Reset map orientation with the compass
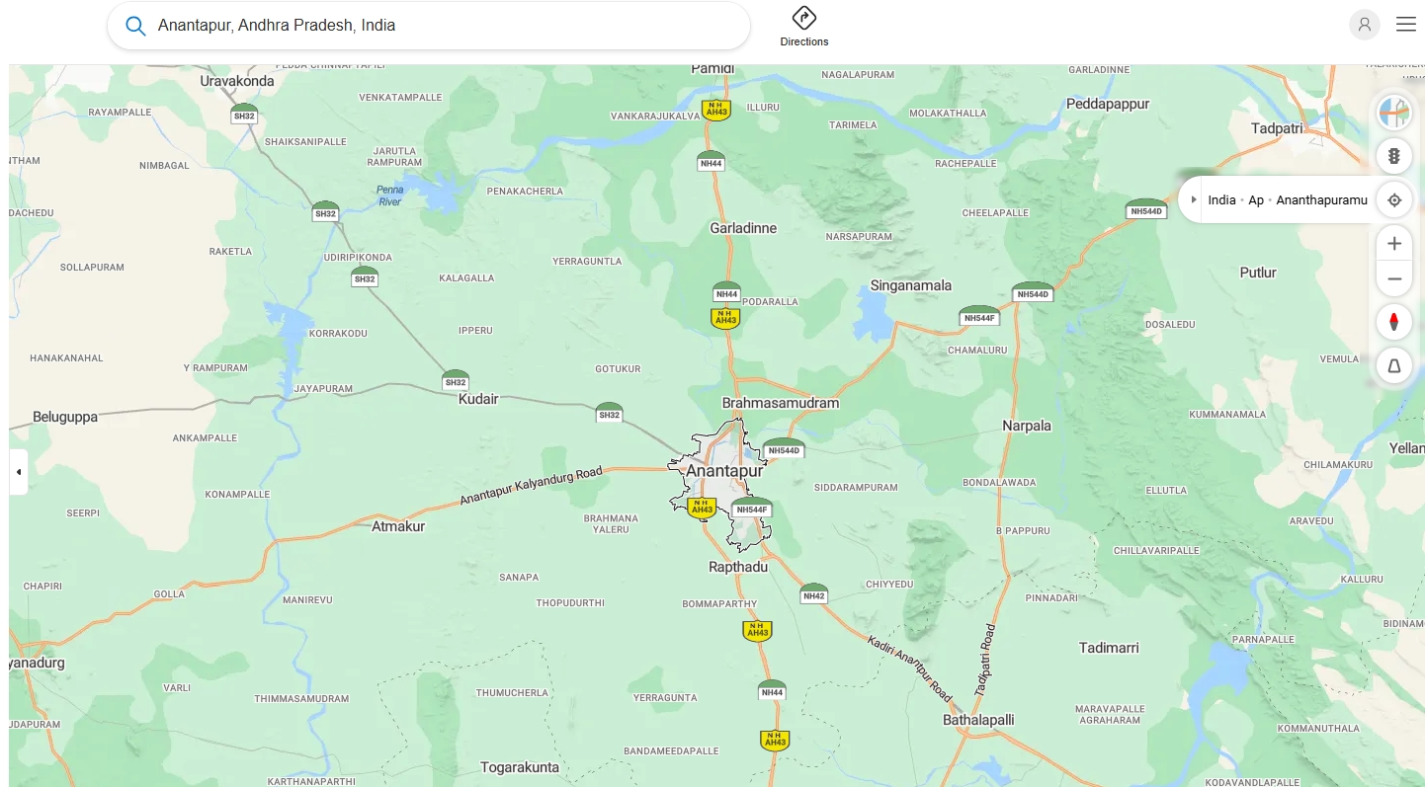 coord(1394,322)
